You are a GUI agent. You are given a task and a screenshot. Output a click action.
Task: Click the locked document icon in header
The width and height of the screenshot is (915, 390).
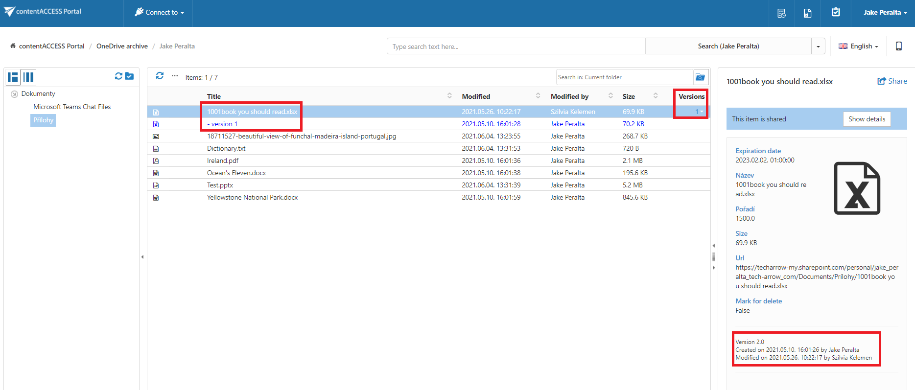click(x=808, y=13)
